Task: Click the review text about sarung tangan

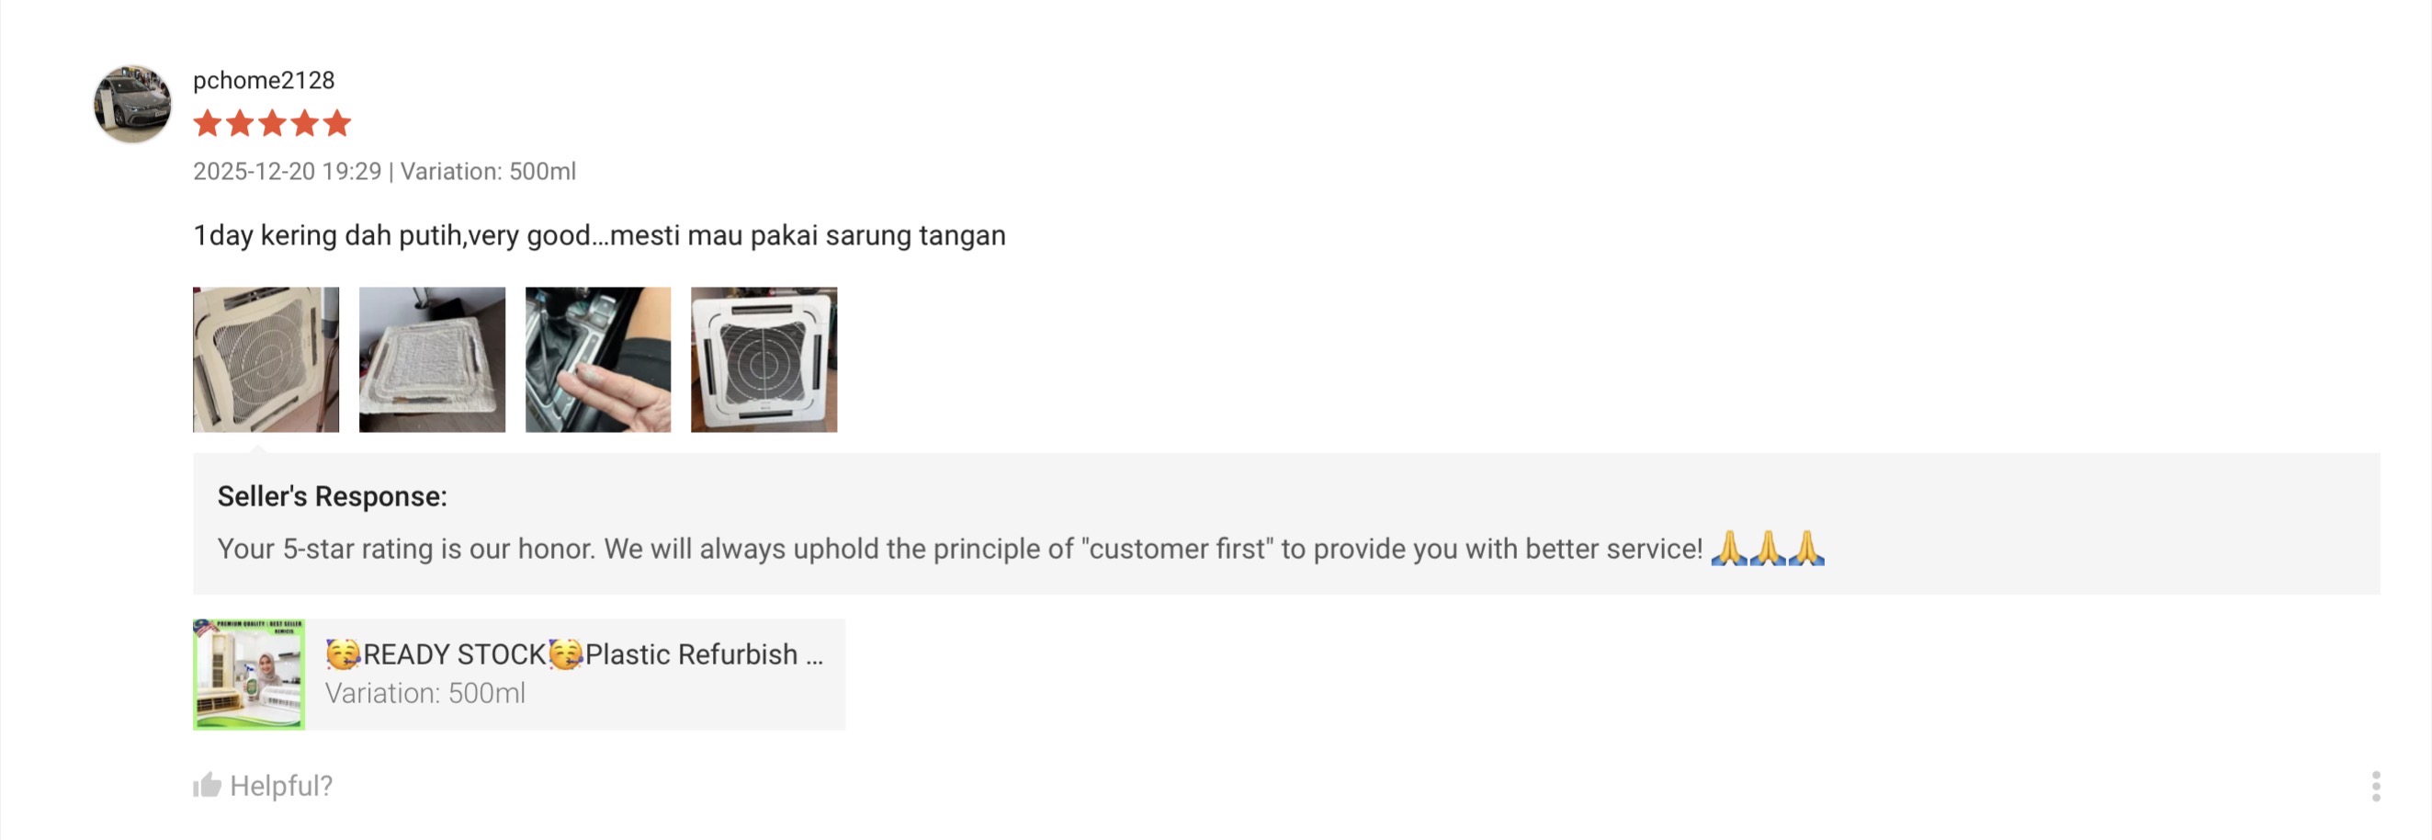Action: coord(600,235)
